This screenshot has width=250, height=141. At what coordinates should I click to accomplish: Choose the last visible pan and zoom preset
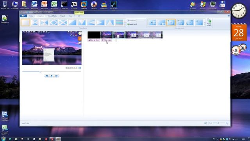coord(199,23)
